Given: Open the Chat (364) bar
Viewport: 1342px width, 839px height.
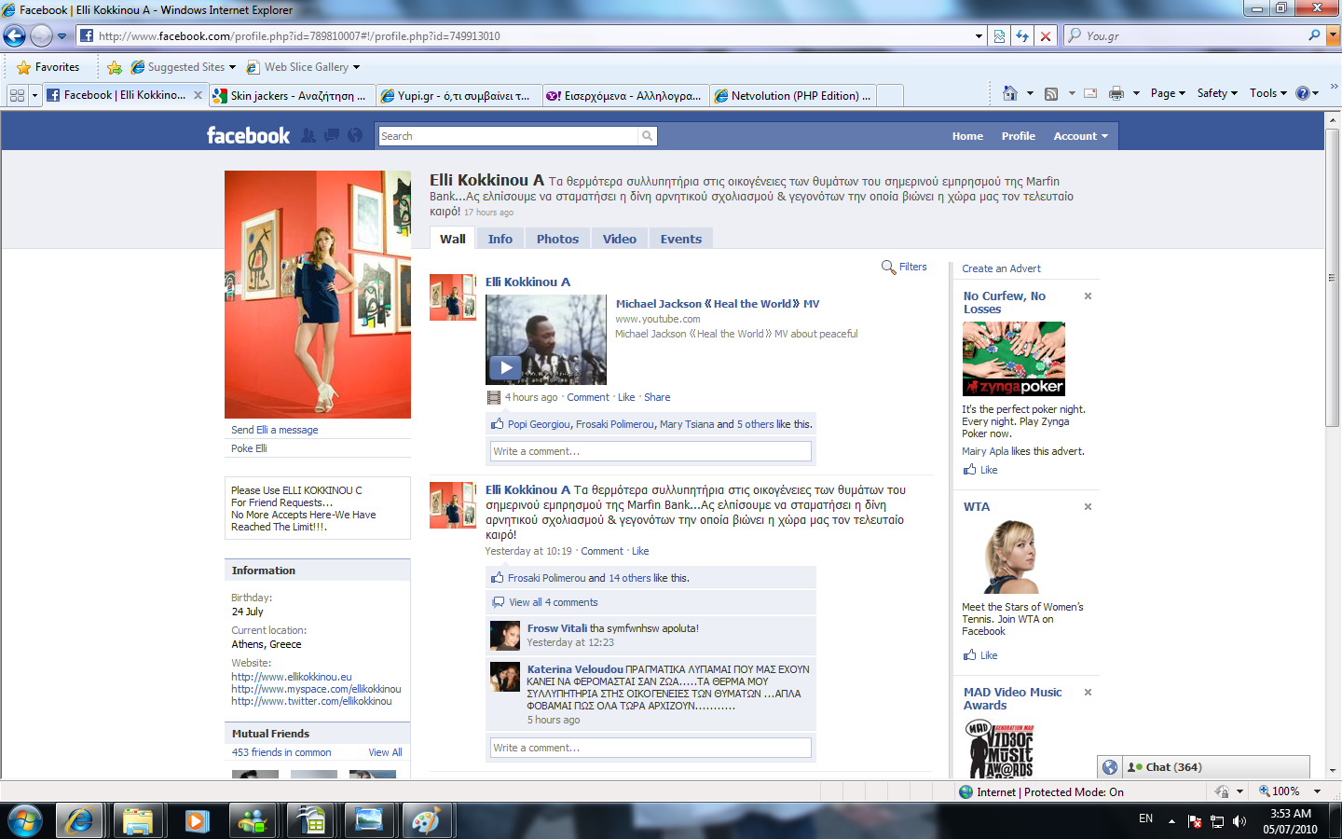Looking at the screenshot, I should [1216, 767].
